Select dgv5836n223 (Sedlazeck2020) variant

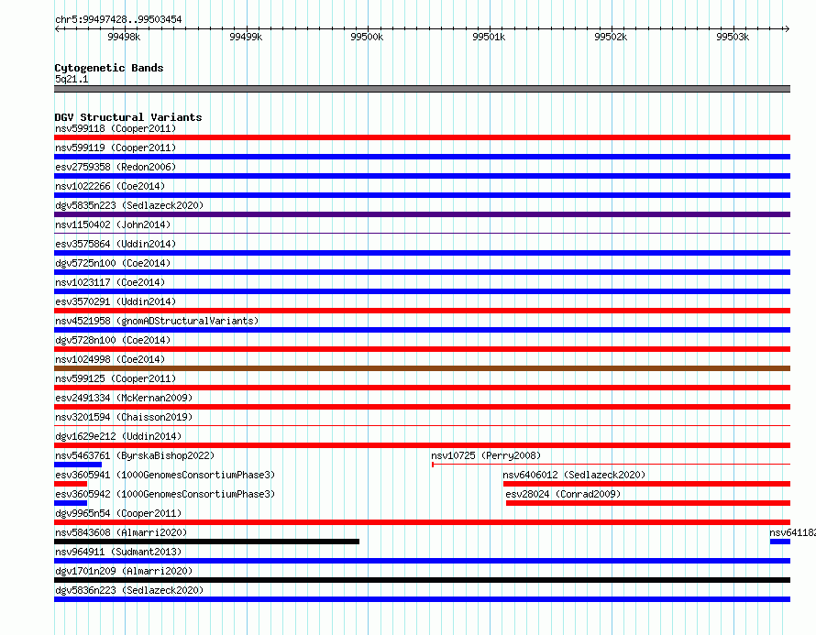coord(129,590)
